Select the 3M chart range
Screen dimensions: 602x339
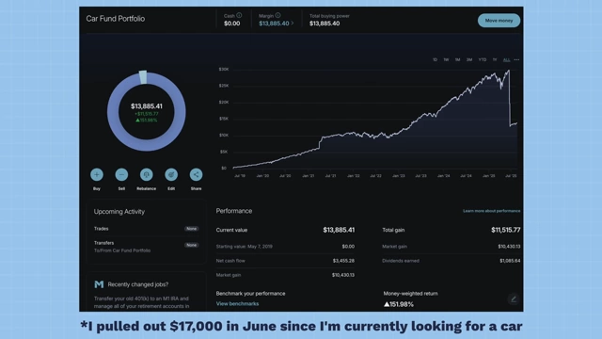coord(469,59)
